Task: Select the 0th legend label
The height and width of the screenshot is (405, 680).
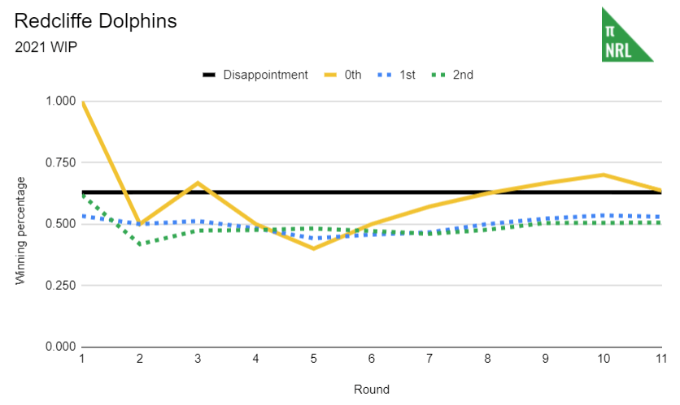Action: click(353, 75)
